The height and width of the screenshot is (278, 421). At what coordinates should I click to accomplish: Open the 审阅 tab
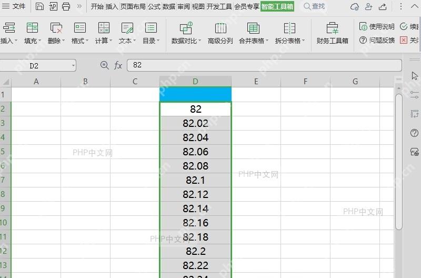184,6
